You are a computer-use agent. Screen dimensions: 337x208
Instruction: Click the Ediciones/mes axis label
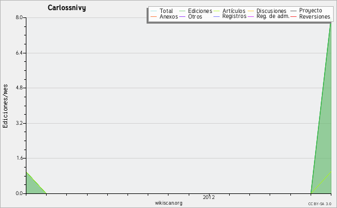[5, 106]
